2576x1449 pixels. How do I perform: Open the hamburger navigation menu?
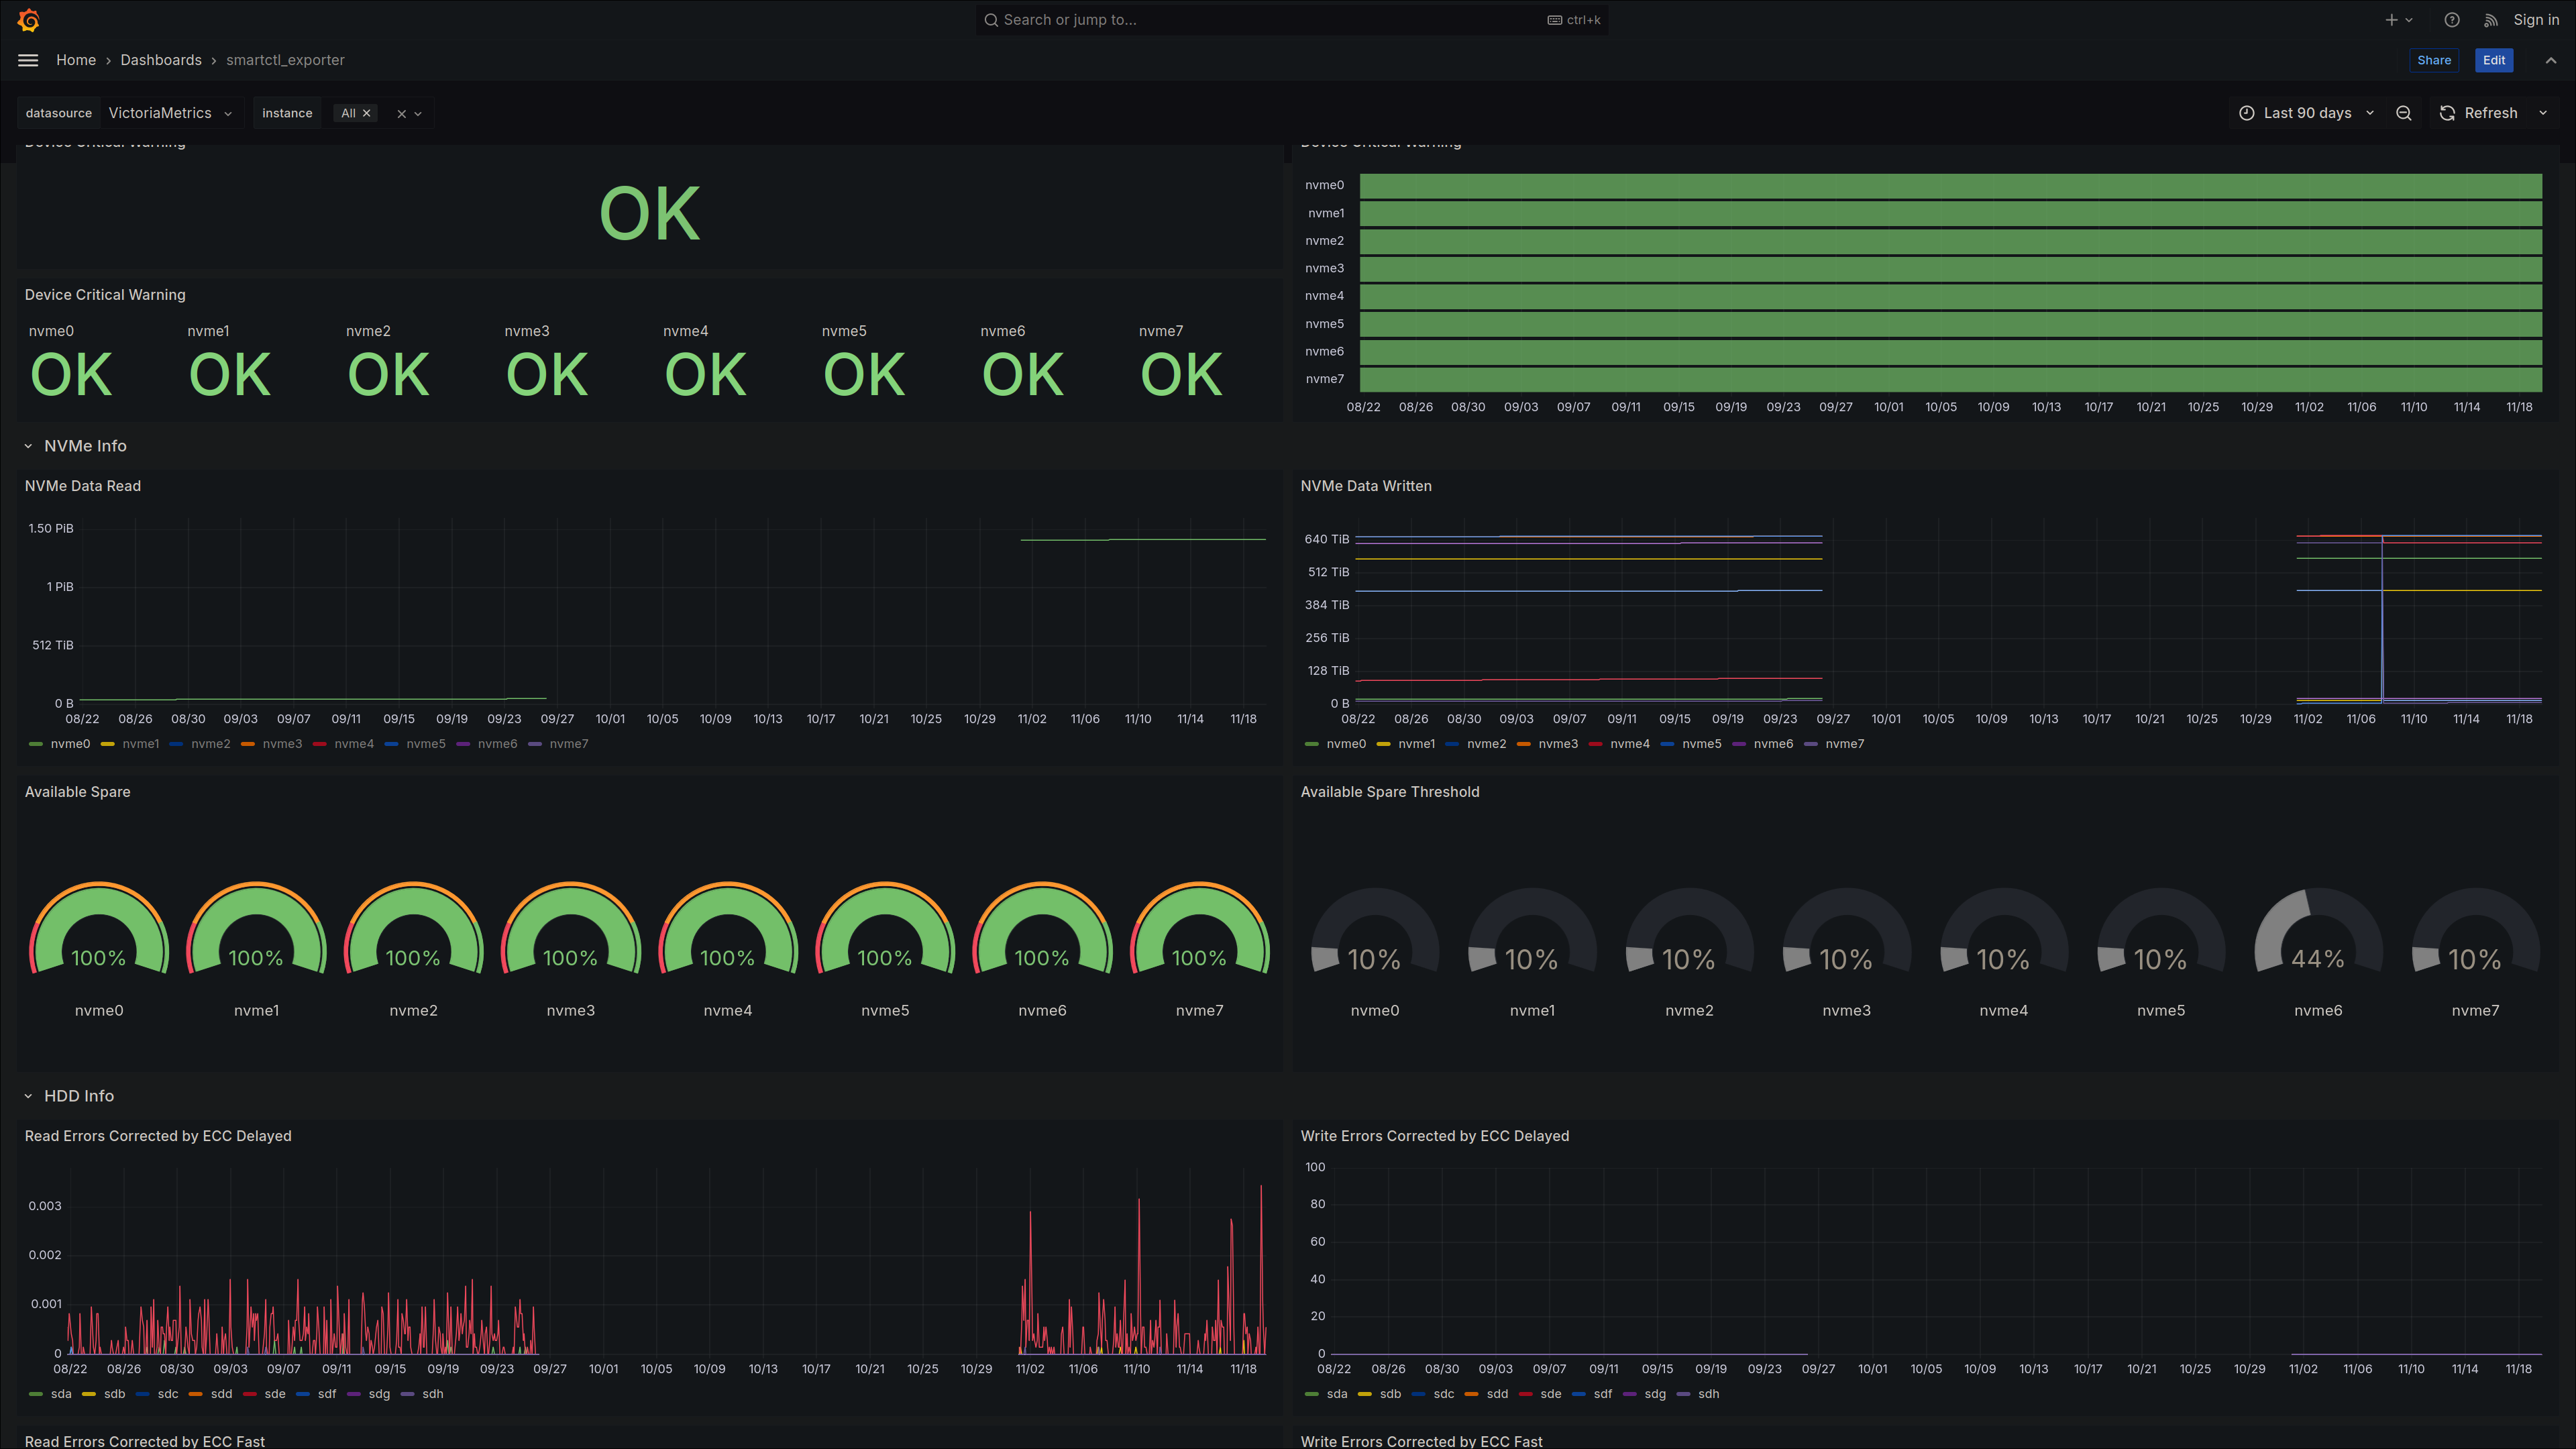pos(28,60)
